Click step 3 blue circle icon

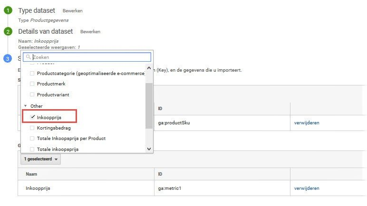8,58
